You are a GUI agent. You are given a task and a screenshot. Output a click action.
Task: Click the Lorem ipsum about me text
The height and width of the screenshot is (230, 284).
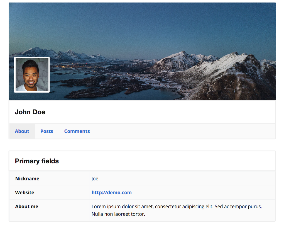[x=177, y=210]
